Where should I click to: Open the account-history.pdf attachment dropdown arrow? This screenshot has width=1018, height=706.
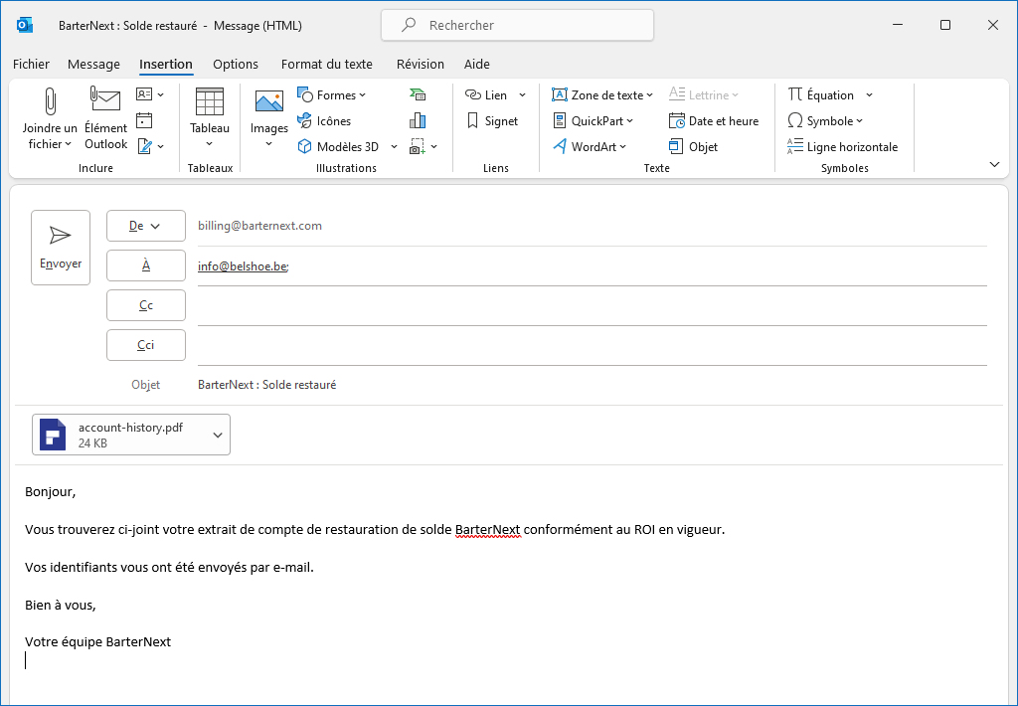click(218, 435)
